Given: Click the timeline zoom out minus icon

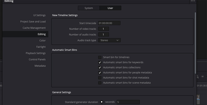Looking at the screenshot, I should coord(203,77).
